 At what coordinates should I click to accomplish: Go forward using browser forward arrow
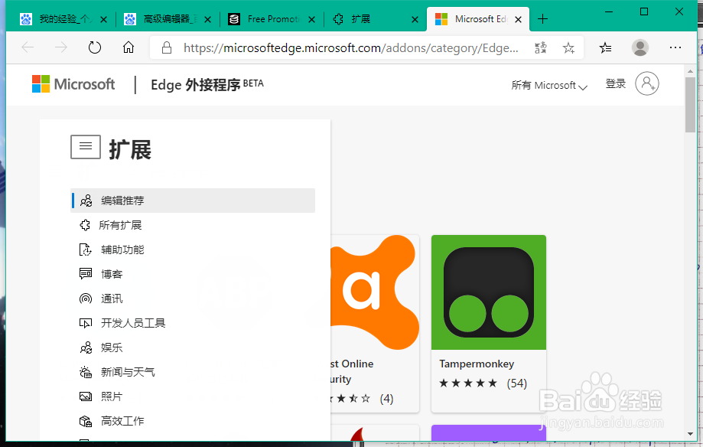coord(60,47)
